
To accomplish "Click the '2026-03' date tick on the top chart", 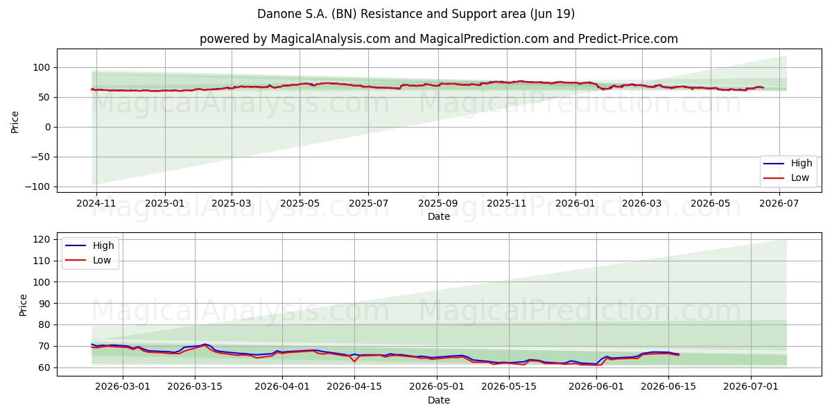I will pyautogui.click(x=642, y=203).
